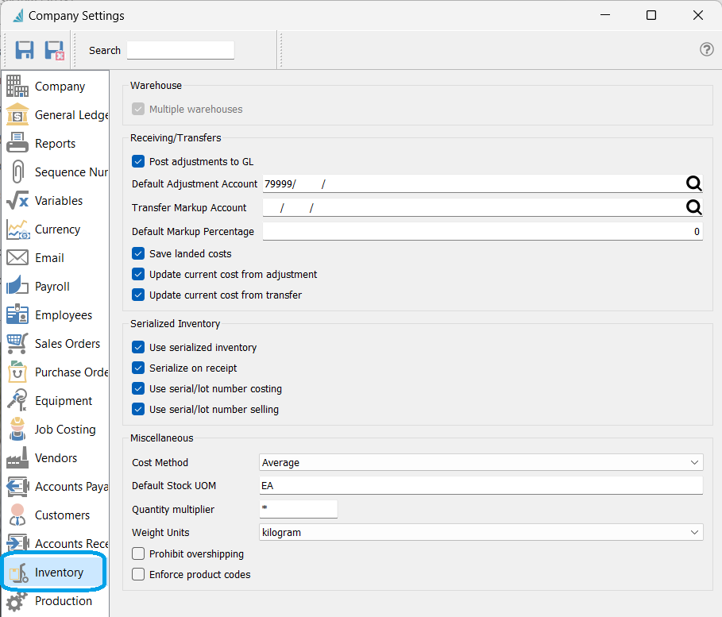Image resolution: width=722 pixels, height=617 pixels.
Task: Click the Default Stock UOM field
Action: point(481,486)
